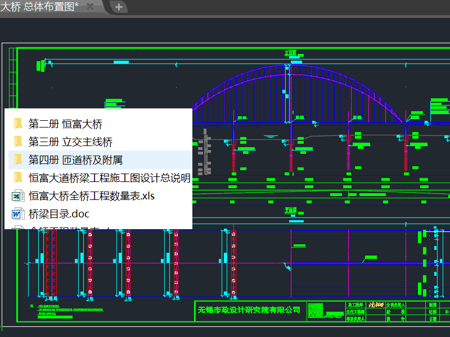Open folder 恒富大道桥梁工程施工图设计总说明
The image size is (450, 337).
(x=109, y=178)
